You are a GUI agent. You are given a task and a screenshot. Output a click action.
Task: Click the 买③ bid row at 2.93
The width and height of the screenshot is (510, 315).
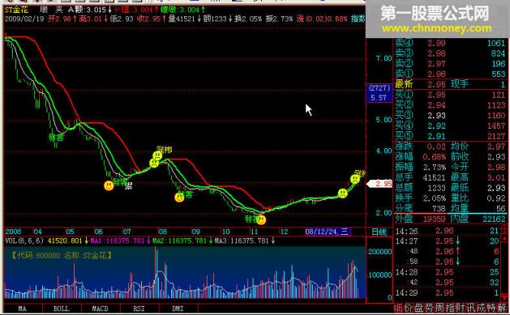click(451, 116)
